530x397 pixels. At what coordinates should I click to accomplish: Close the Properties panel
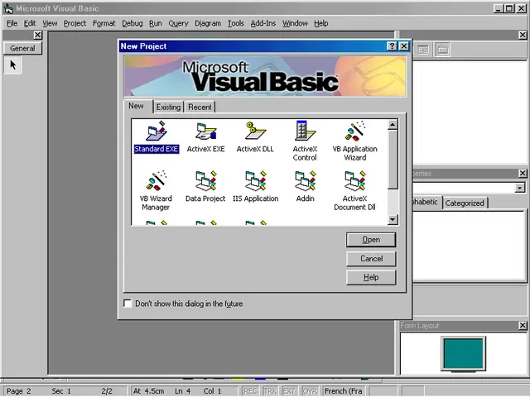[523, 173]
